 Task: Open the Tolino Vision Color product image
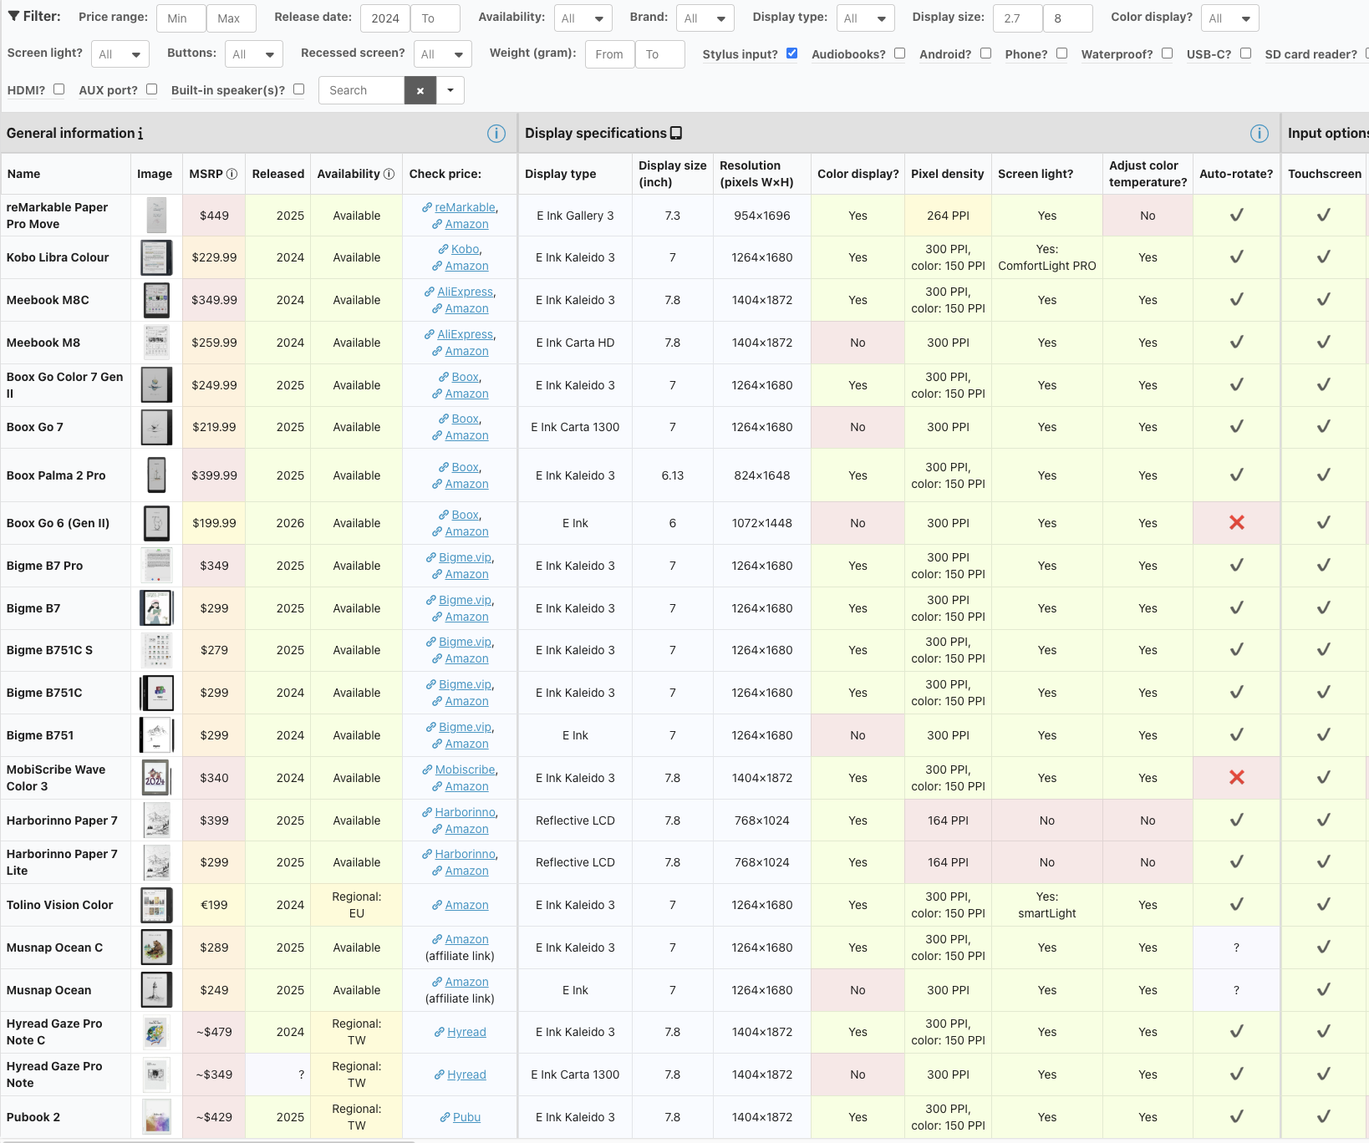click(x=156, y=905)
